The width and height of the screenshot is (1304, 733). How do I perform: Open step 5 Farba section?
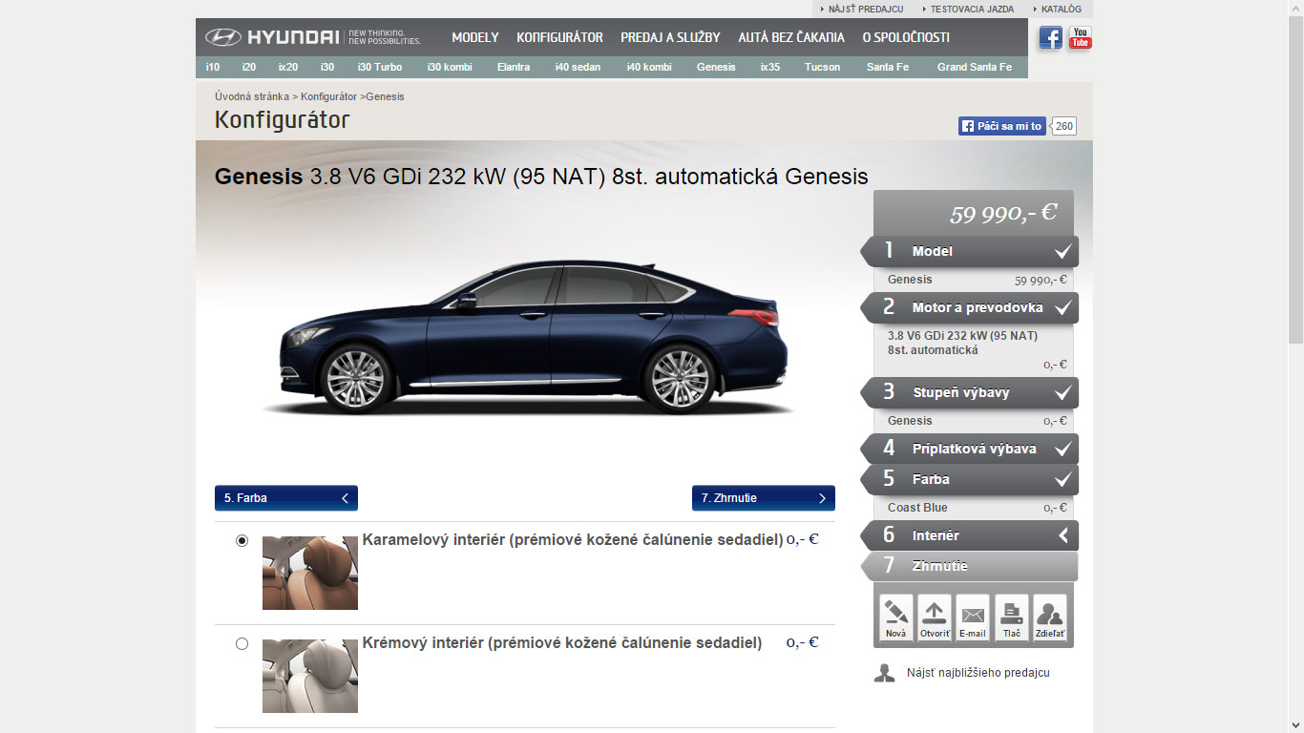[970, 479]
